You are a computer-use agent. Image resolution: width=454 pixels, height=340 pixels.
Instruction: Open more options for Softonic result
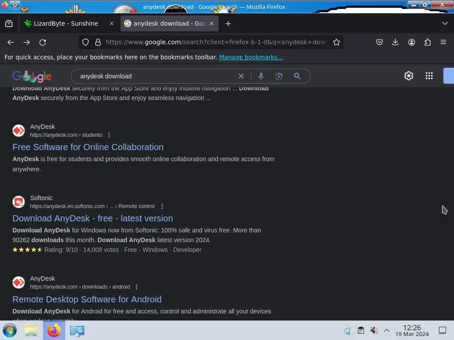point(162,206)
